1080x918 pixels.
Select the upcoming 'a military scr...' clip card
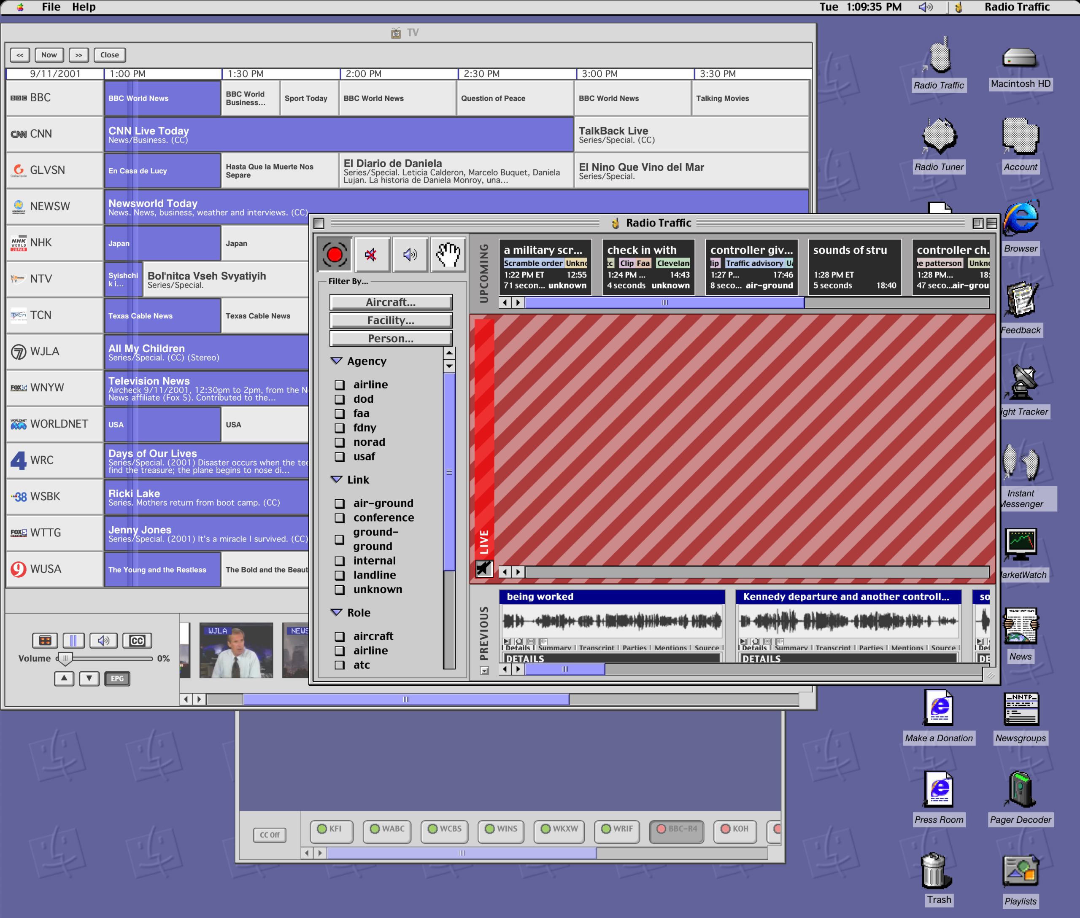point(545,267)
